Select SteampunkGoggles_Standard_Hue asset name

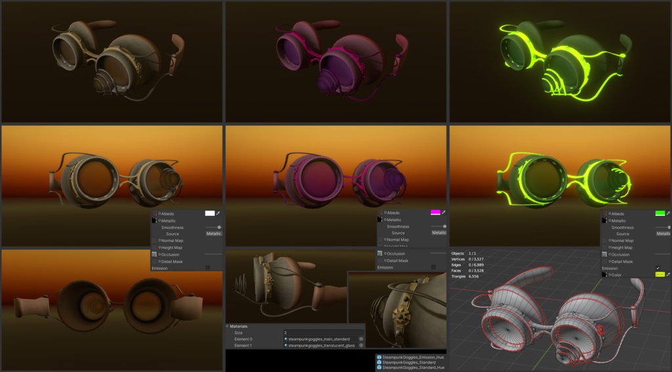pos(413,367)
